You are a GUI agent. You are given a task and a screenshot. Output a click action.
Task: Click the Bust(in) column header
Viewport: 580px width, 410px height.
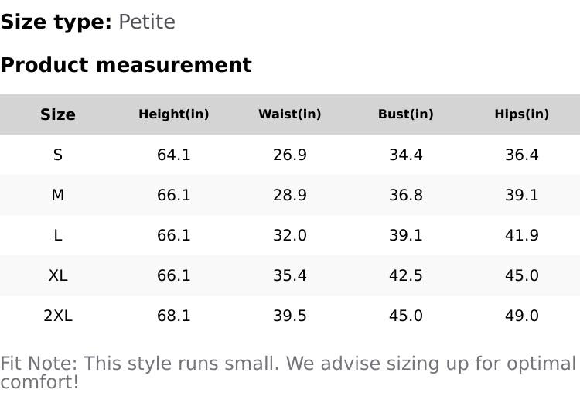(x=406, y=114)
